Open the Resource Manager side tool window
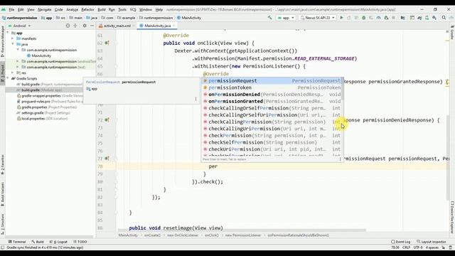 3,41
